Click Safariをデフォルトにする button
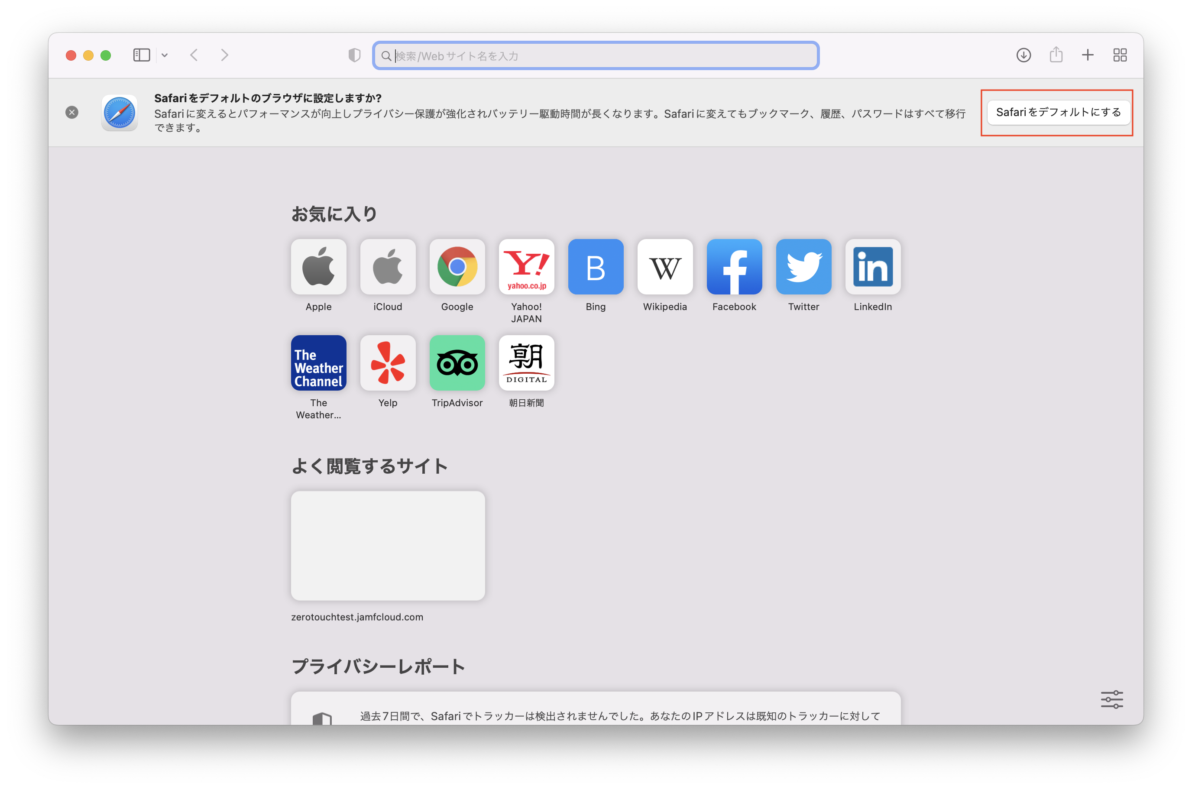 point(1058,112)
